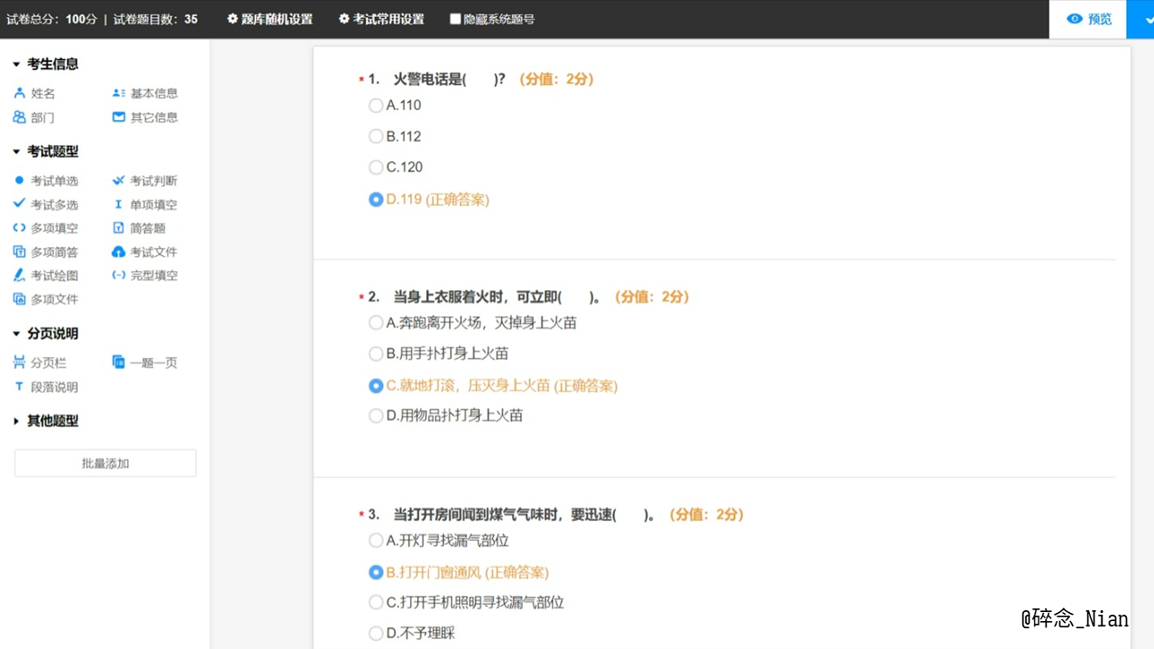
Task: Choose radio C.就地打滚
Action: point(376,386)
